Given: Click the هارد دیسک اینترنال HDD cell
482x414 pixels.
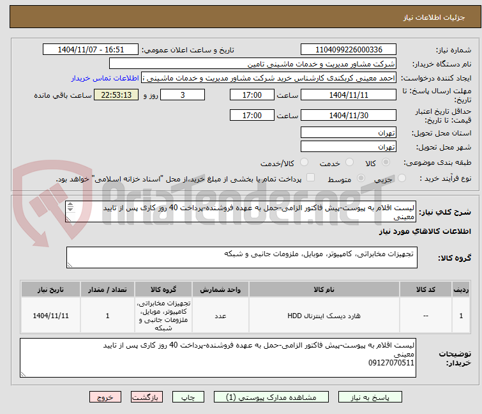Looking at the screenshot, I should pyautogui.click(x=324, y=316).
